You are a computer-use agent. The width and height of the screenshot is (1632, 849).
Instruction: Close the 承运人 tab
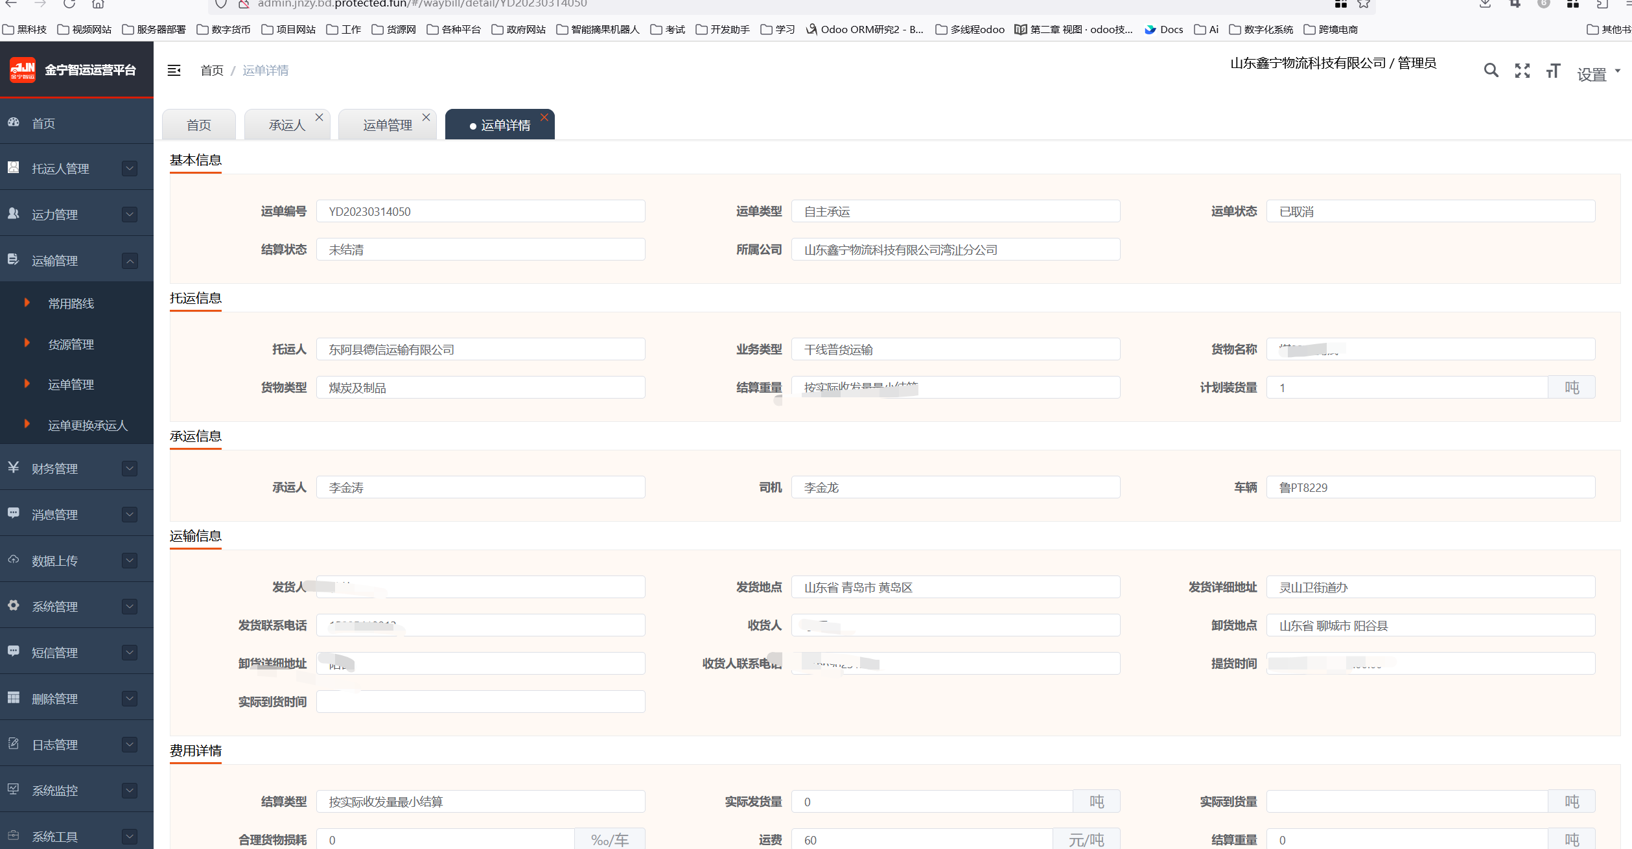pyautogui.click(x=319, y=117)
